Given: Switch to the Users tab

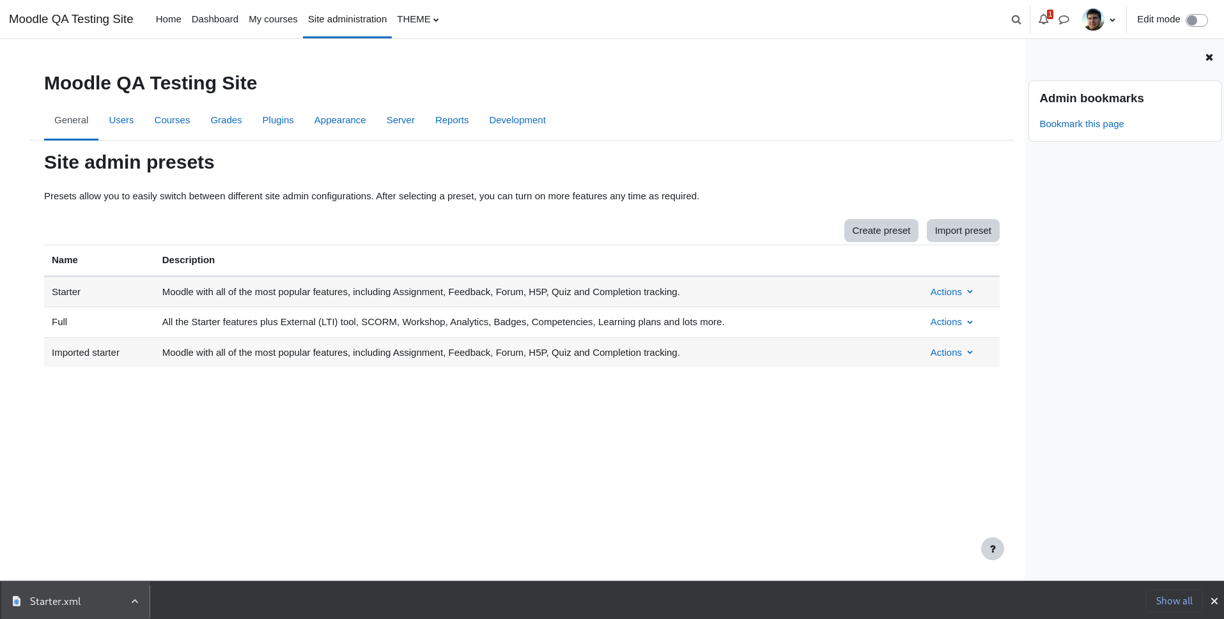Looking at the screenshot, I should coord(121,120).
